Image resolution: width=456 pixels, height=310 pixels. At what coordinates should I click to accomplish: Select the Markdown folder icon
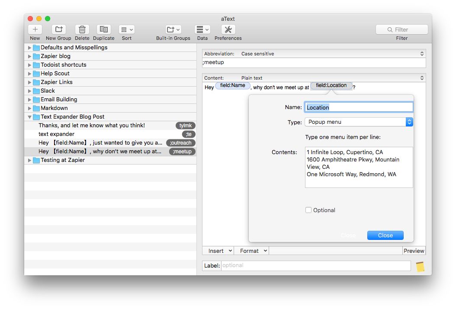point(36,108)
